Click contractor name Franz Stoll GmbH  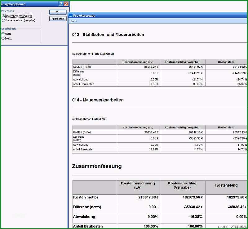tap(103, 54)
